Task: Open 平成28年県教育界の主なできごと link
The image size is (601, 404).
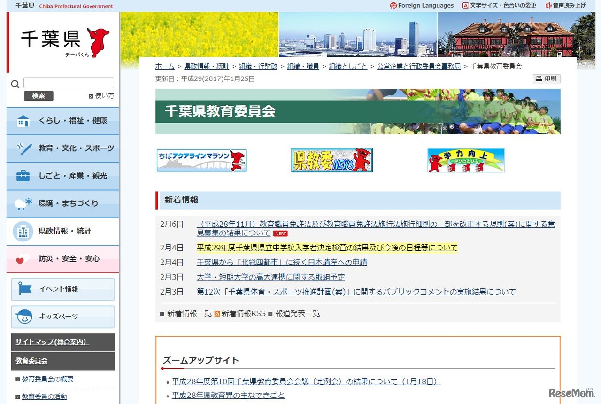Action: 228,395
